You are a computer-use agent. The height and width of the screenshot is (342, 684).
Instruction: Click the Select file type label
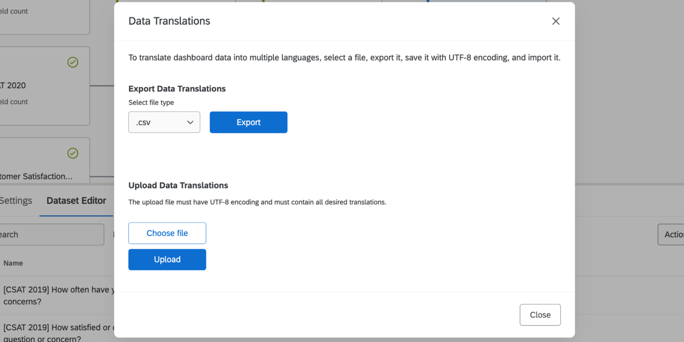[151, 103]
